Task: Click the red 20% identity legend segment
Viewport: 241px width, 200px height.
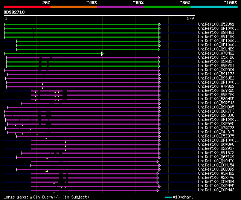Action: (x=27, y=6)
